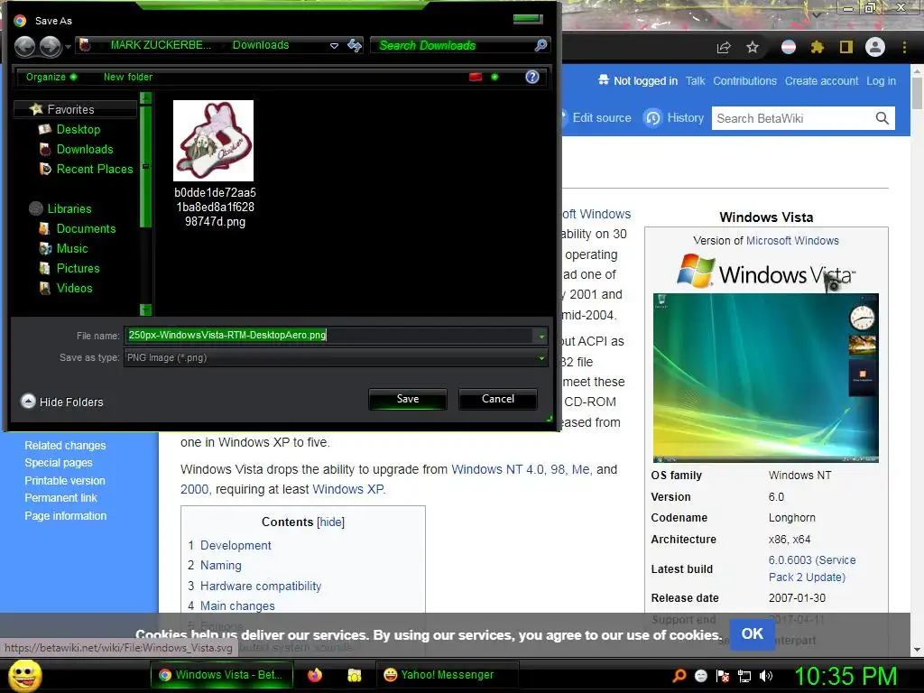The image size is (924, 693).
Task: Select Downloads in Favorites
Action: (85, 149)
